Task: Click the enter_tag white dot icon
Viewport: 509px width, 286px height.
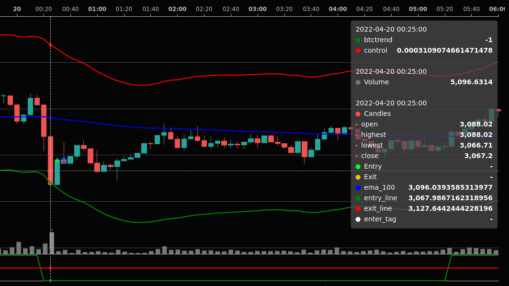Action: point(358,219)
